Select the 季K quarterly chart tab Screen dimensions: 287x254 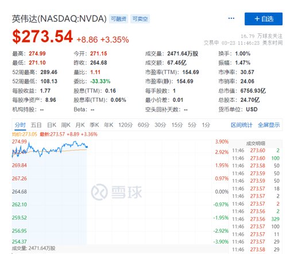tap(94, 125)
